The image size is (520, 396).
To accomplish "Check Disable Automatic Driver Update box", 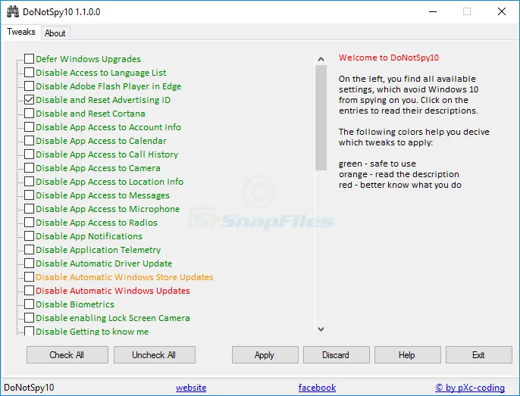I will point(29,263).
